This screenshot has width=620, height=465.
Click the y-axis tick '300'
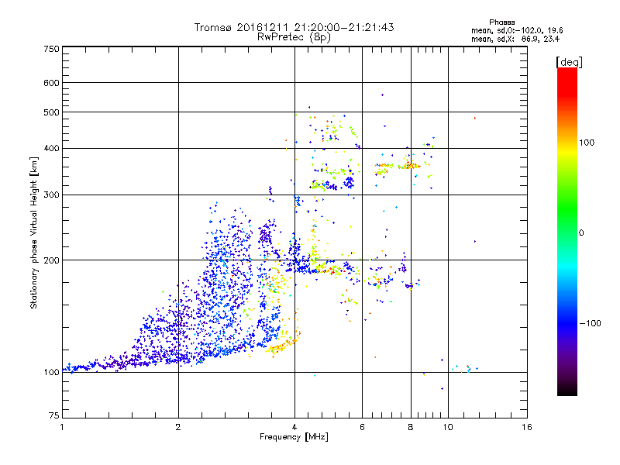click(x=51, y=195)
